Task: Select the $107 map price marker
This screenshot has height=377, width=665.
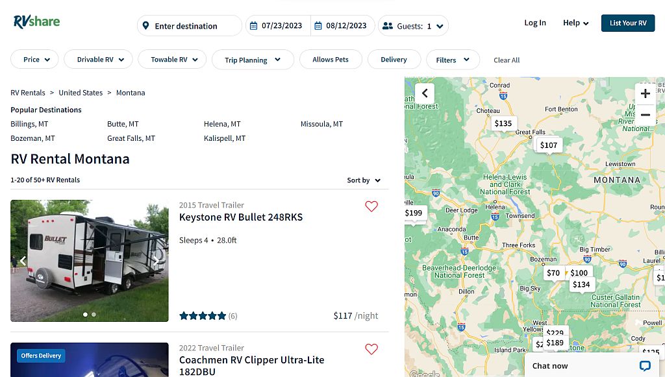Action: (548, 145)
